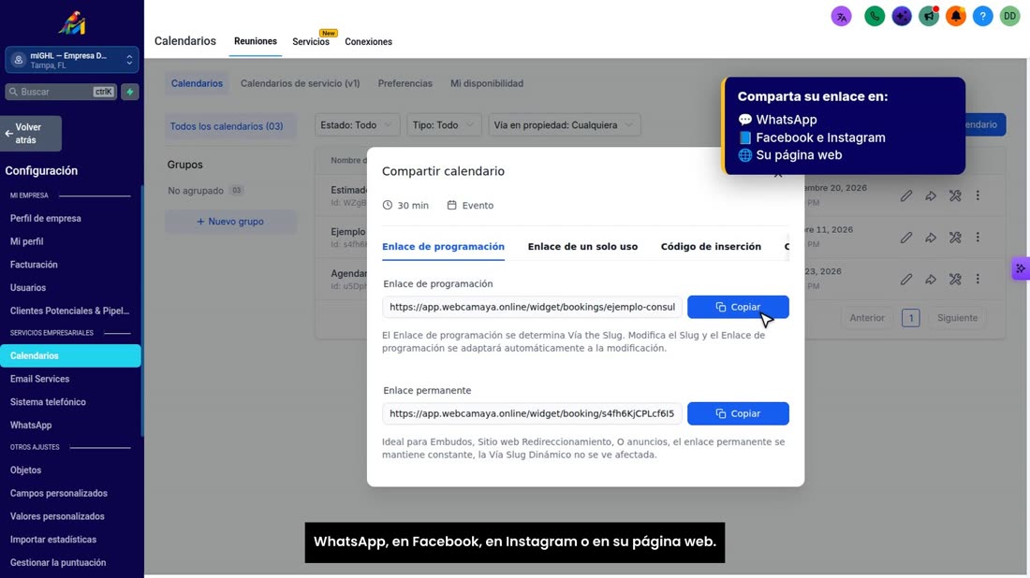Open the Vía en propiedad: Cualquiera dropdown
Viewport: 1030px width, 578px height.
pos(564,124)
